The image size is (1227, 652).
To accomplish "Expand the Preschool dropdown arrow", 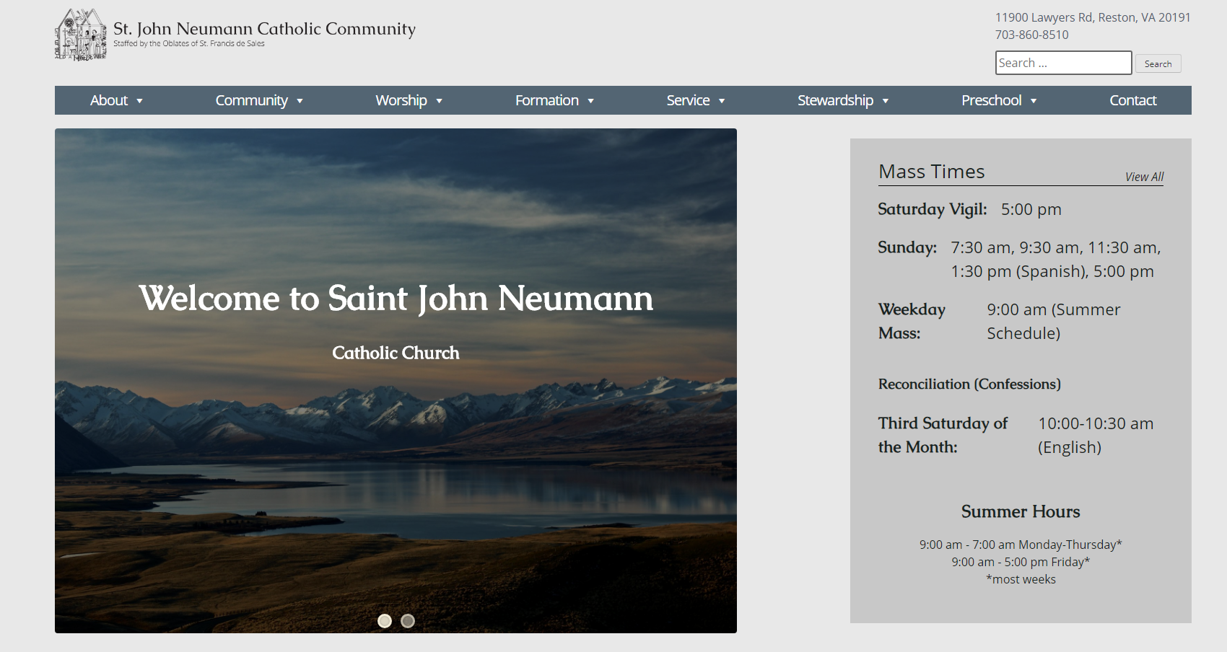I will (1034, 101).
